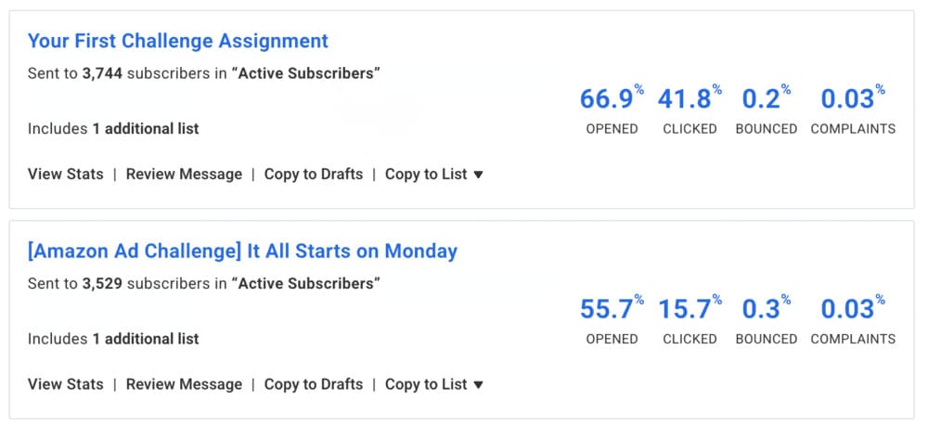Click "1 additional list" under the Amazon Ad Challenge message
This screenshot has width=928, height=427.
145,339
